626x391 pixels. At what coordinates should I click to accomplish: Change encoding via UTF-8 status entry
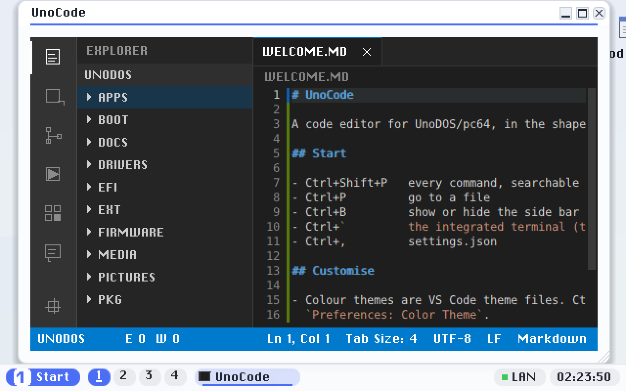point(452,339)
